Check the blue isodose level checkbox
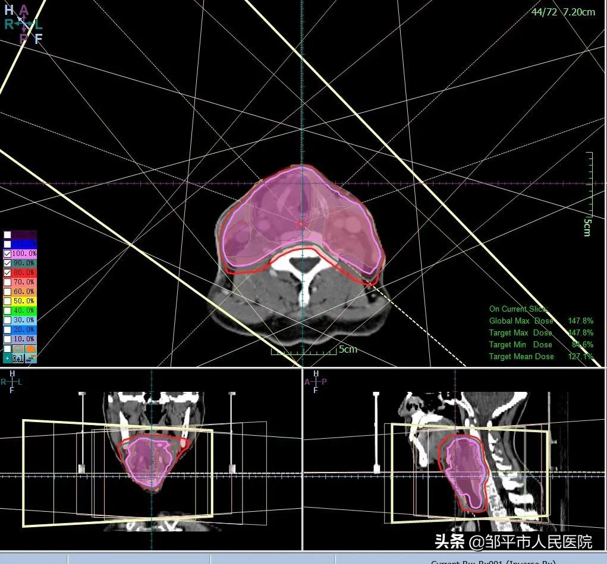 pos(7,245)
